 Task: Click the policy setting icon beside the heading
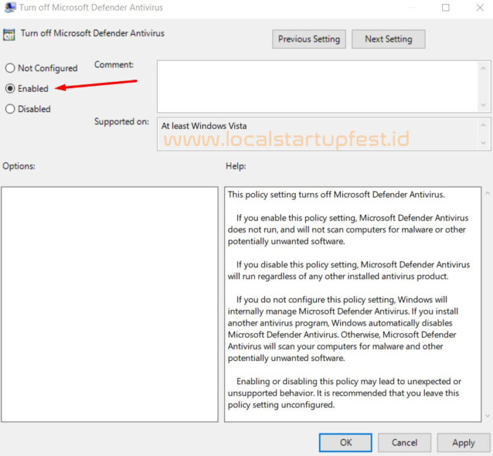click(x=8, y=35)
